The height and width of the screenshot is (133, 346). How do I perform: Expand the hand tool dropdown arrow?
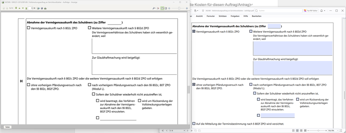click(x=198, y=11)
